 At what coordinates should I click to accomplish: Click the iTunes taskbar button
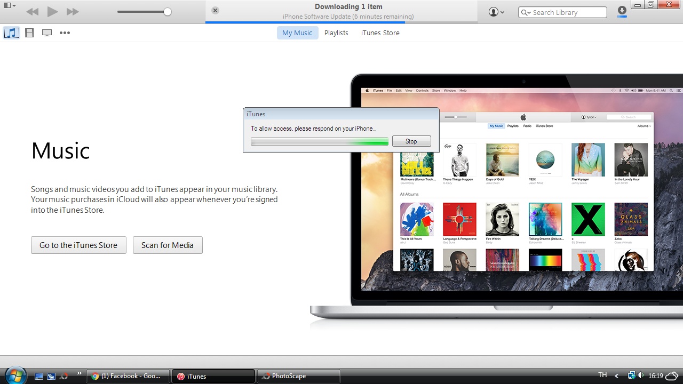click(x=213, y=376)
